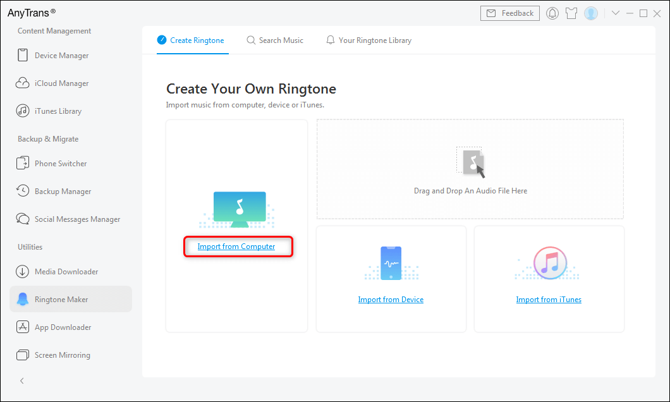
Task: Click the Import from iTunes link
Action: pos(549,300)
